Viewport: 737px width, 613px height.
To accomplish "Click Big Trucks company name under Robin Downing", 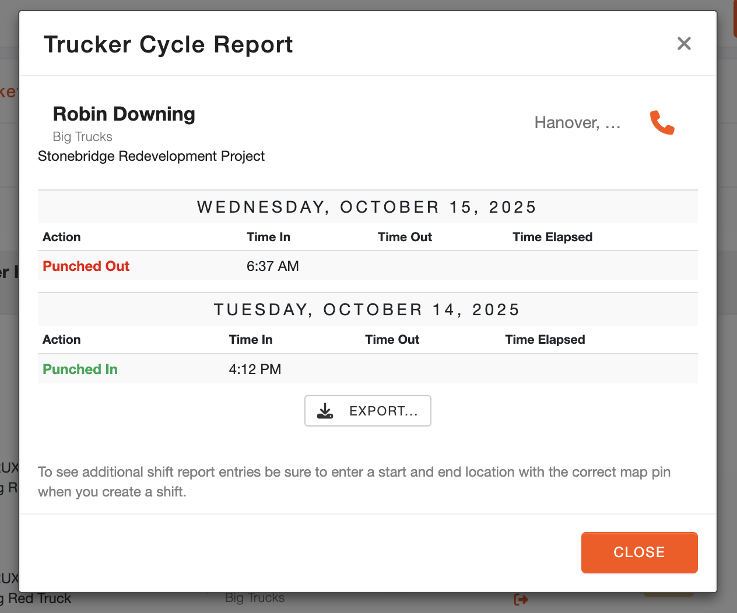I will [82, 137].
